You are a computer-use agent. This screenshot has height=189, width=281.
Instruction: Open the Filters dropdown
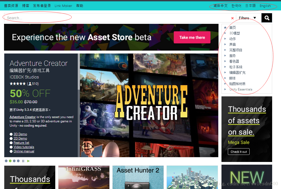pos(247,18)
